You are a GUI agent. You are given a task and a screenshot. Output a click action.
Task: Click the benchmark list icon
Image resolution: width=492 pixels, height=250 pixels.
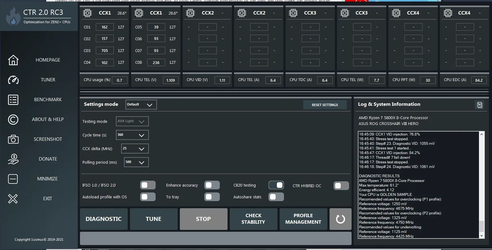pos(13,100)
